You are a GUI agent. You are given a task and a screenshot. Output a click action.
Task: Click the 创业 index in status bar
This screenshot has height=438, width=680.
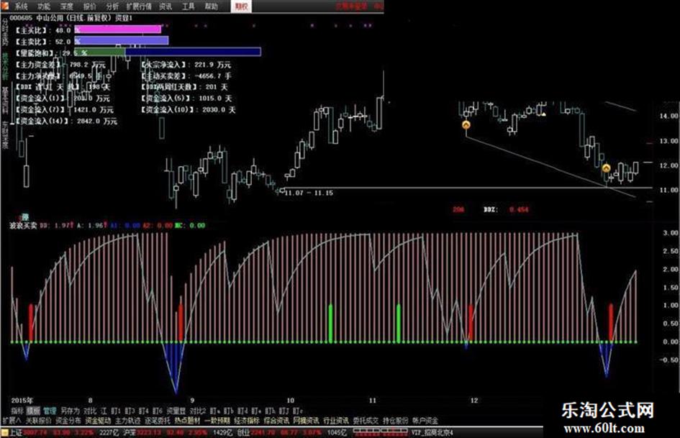coord(243,433)
